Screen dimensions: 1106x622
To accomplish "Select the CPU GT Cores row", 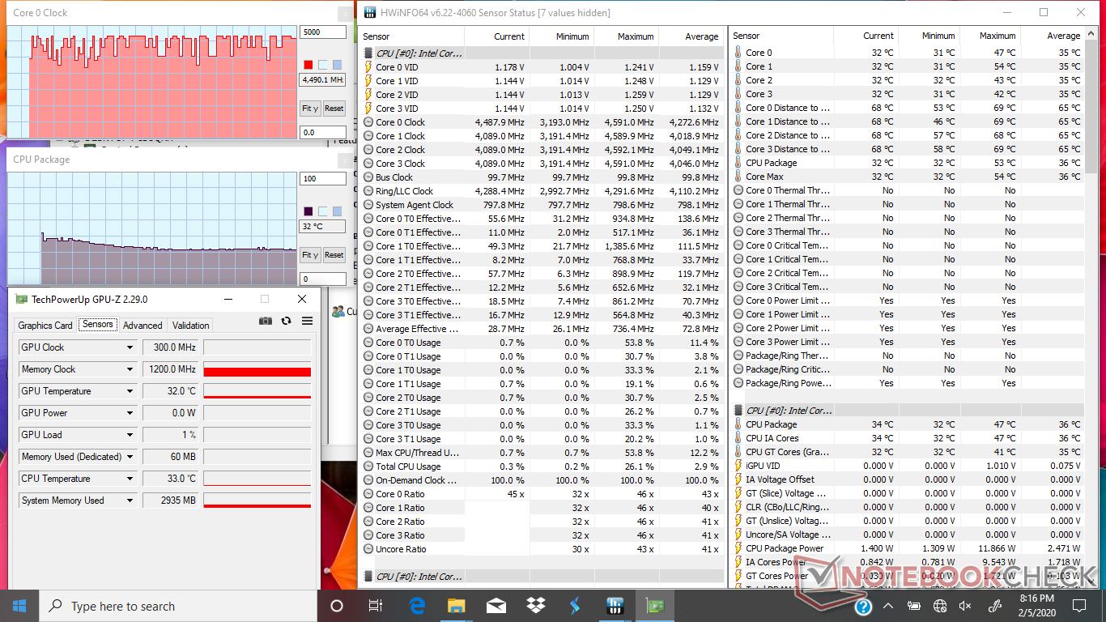I will pyautogui.click(x=908, y=452).
